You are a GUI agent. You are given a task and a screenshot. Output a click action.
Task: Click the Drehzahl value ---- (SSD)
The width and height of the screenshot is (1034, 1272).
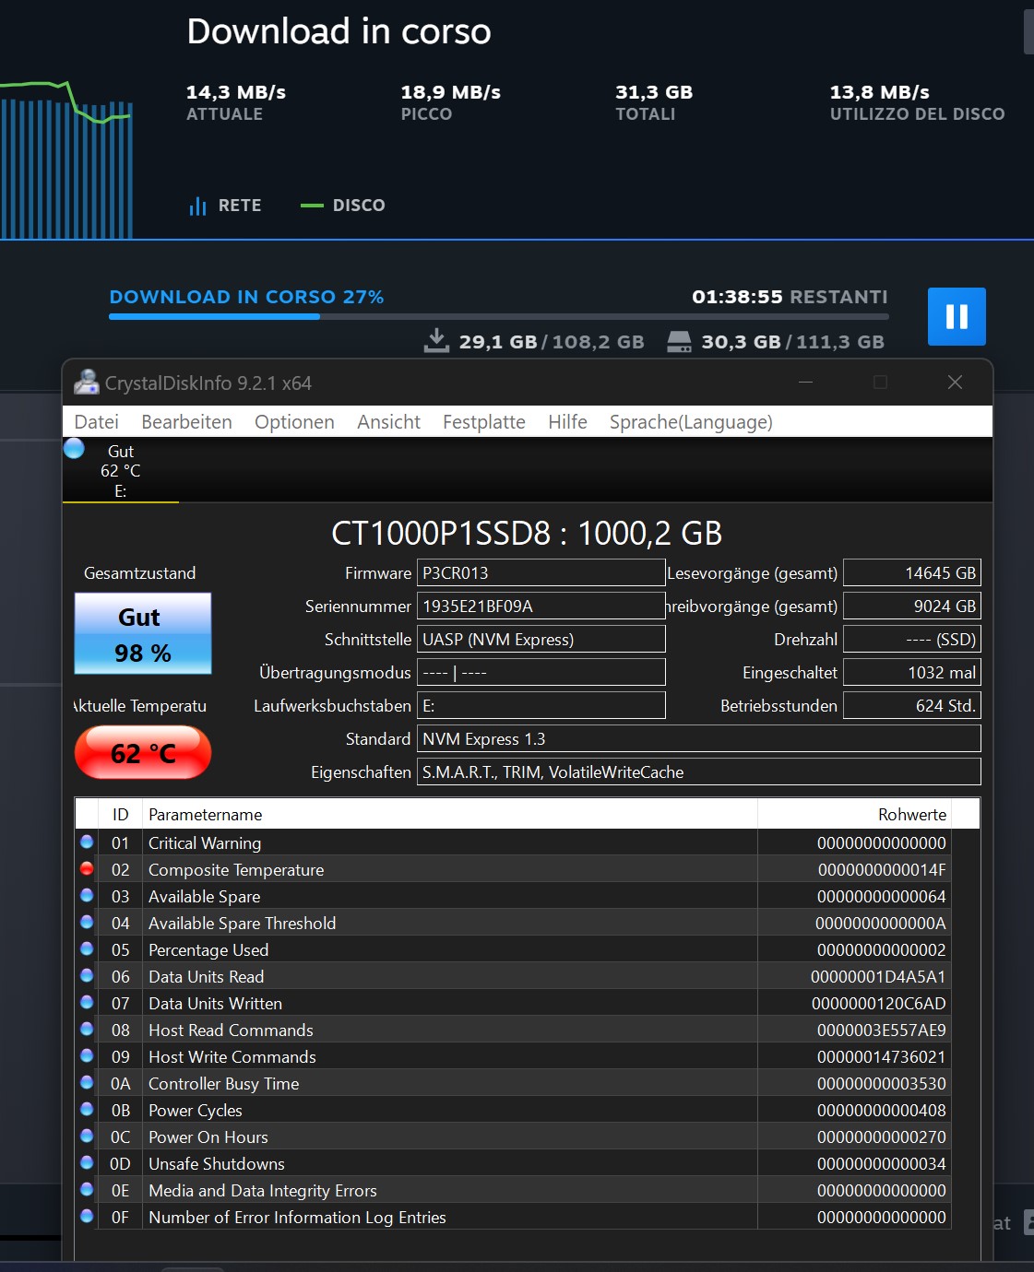911,639
